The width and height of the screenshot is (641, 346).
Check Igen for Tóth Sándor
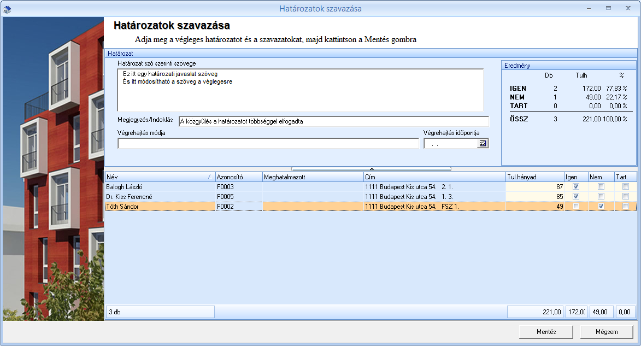pos(576,207)
